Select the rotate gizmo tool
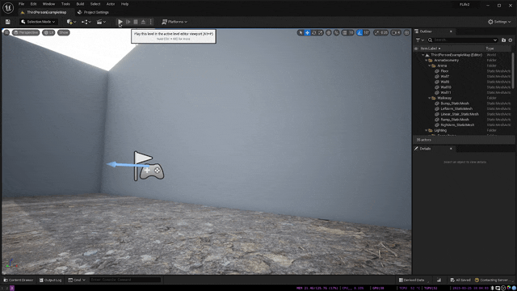517x291 pixels. [x=314, y=32]
